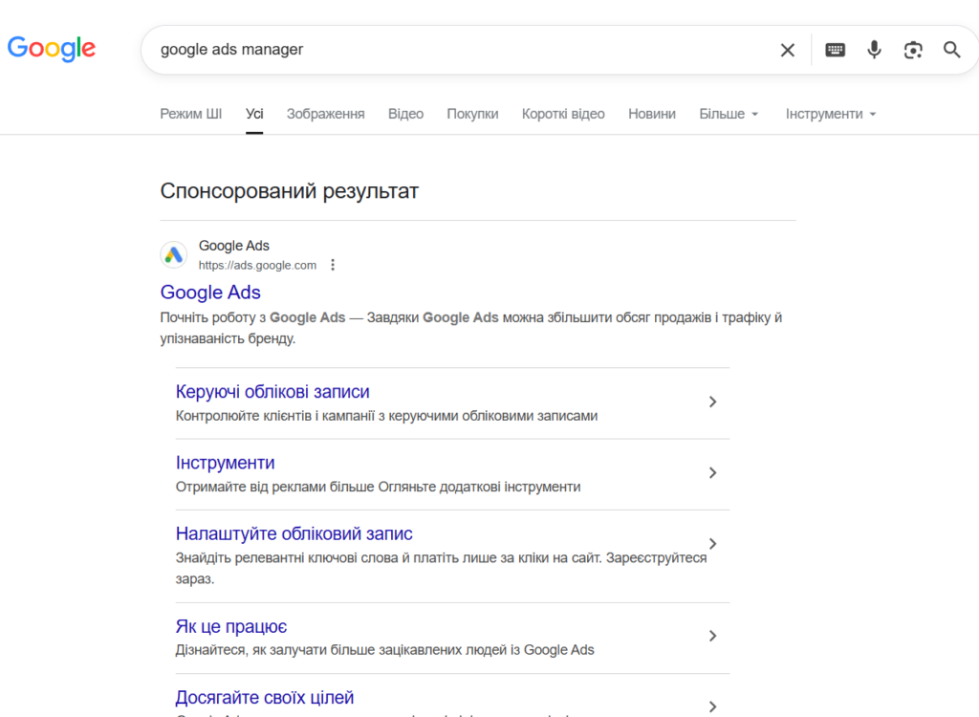Open Налаштуйте обліковий запис sitelink
The height and width of the screenshot is (717, 979).
[294, 534]
